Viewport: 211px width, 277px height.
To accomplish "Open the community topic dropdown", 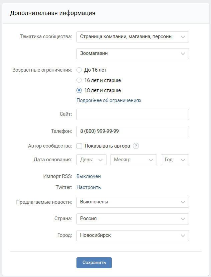I will 133,37.
